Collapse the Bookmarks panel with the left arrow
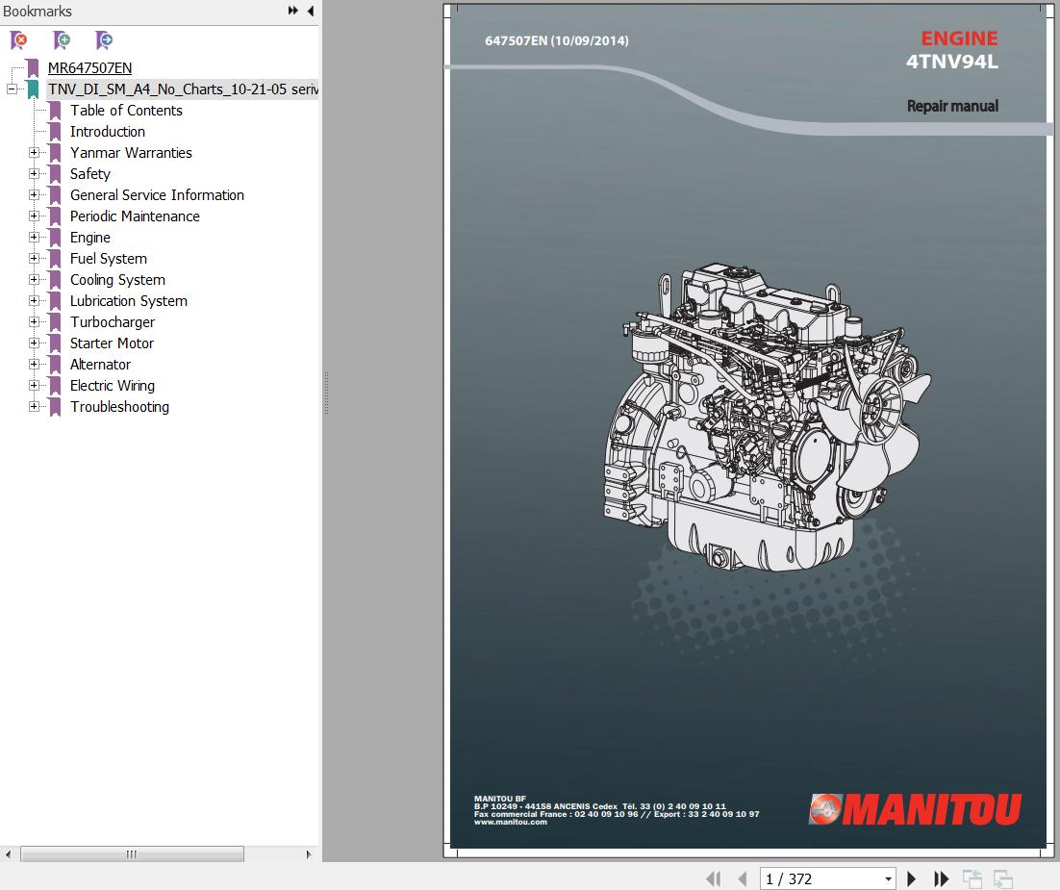This screenshot has height=890, width=1060. [311, 11]
